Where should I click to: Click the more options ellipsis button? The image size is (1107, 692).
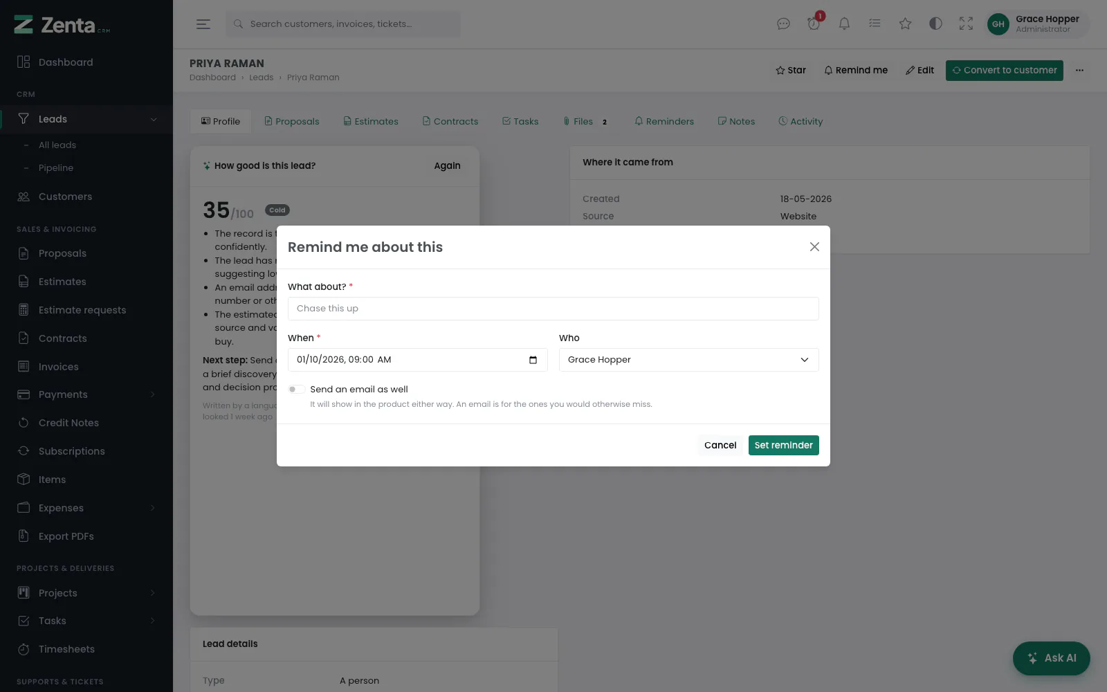click(1079, 70)
